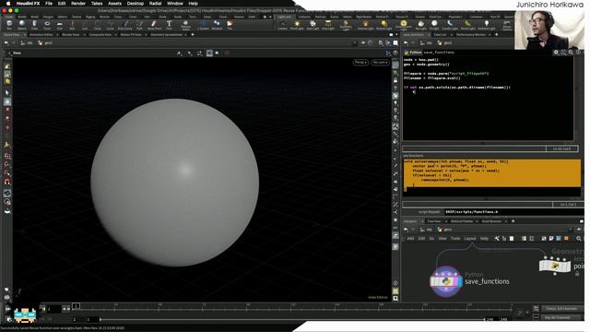Screen dimensions: 590x332
Task: Open network editor Add menu
Action: [x=410, y=239]
